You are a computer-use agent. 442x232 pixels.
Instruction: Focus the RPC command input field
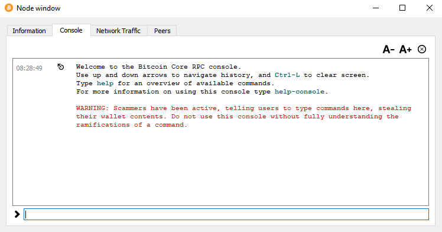pos(226,214)
